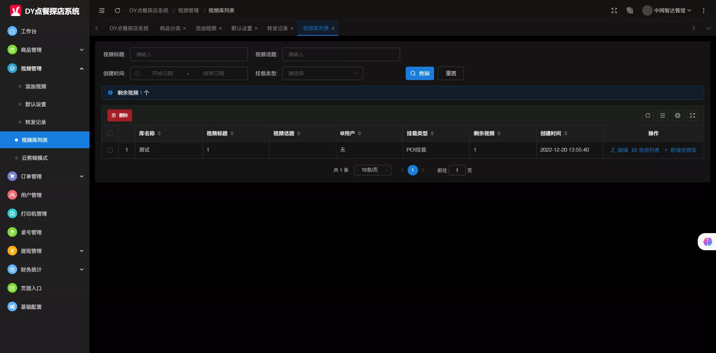Enter fullscreen using the header fullscreen icon
This screenshot has height=353, width=716.
tap(614, 10)
